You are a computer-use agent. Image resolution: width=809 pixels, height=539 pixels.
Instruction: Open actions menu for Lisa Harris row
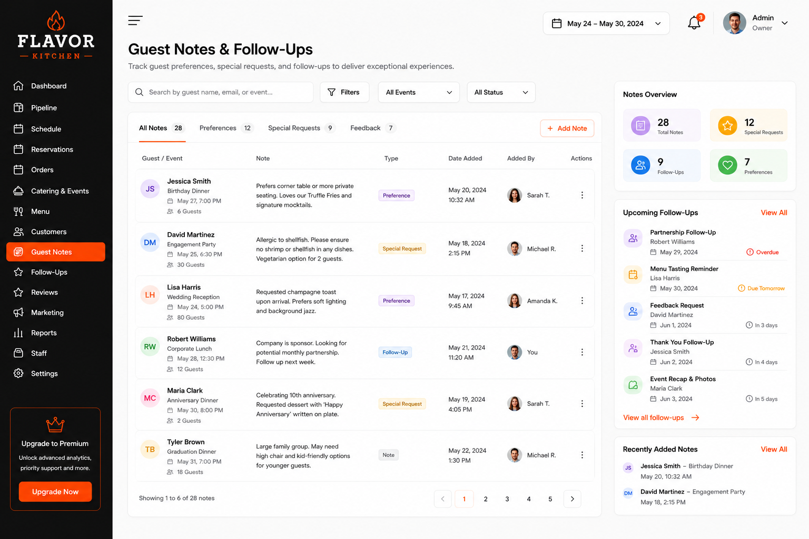[582, 301]
